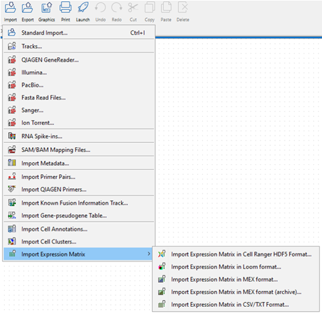Choose Import Expression Matrix in Loom format
The height and width of the screenshot is (314, 322).
[236, 267]
